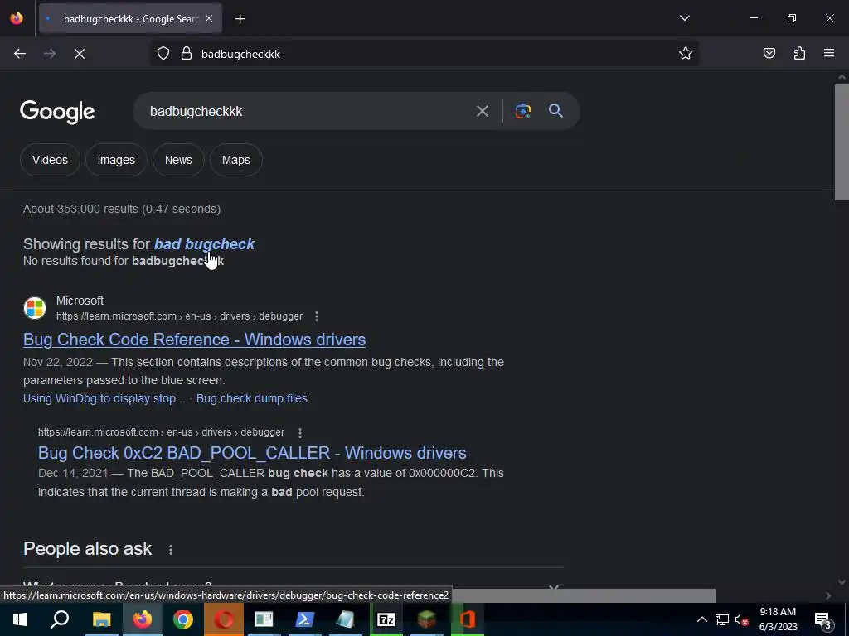Click the 'bad bugcheck' corrected search link
This screenshot has width=849, height=636.
[204, 244]
